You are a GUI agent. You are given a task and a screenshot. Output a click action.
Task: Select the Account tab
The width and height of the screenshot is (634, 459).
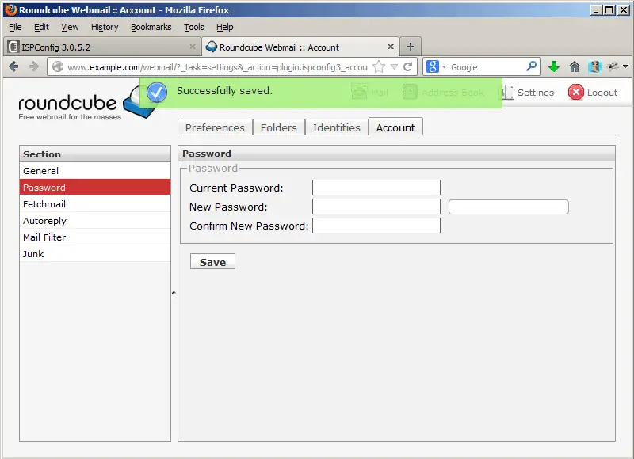point(395,127)
